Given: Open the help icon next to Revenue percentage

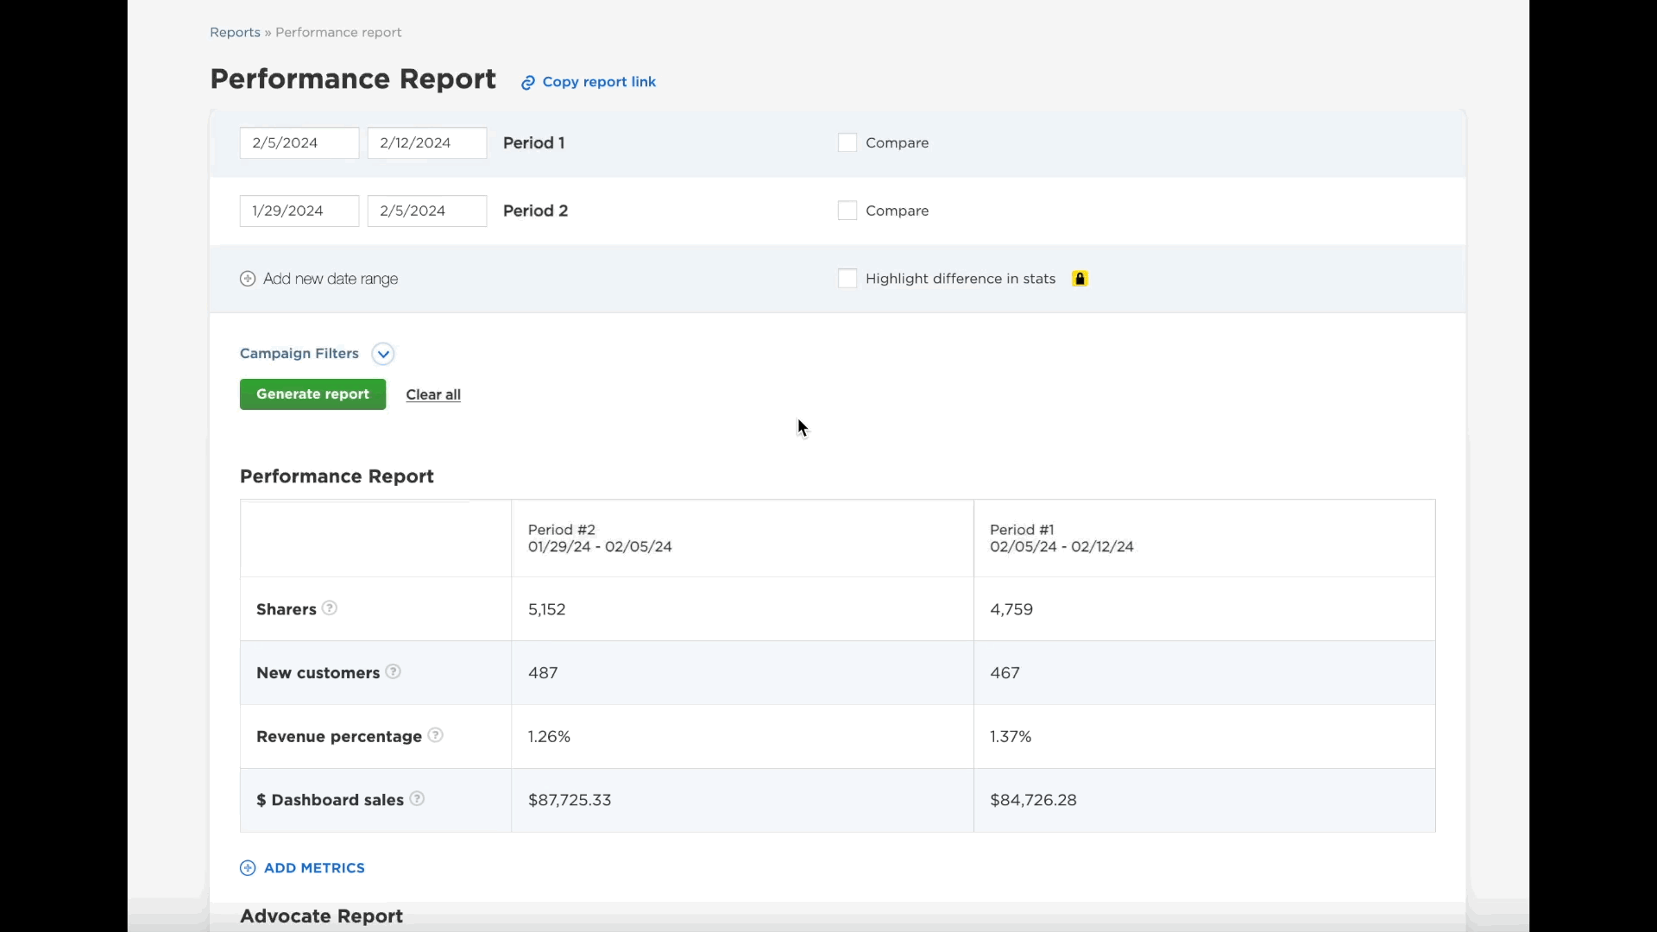Looking at the screenshot, I should coord(436,735).
